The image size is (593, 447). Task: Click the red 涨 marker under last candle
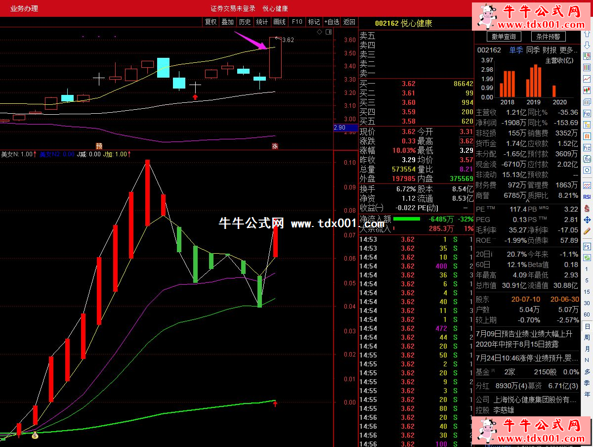coord(275,146)
